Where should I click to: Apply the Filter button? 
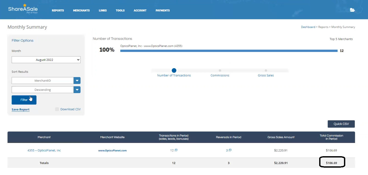[24, 100]
